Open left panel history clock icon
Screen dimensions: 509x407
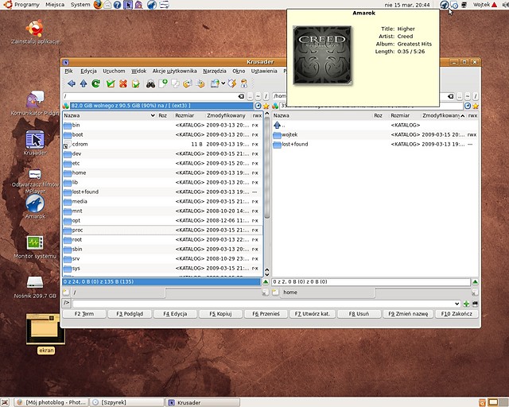point(258,106)
